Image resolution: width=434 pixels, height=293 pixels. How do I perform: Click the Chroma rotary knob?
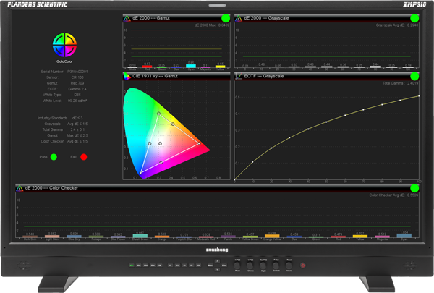pyautogui.click(x=250, y=266)
